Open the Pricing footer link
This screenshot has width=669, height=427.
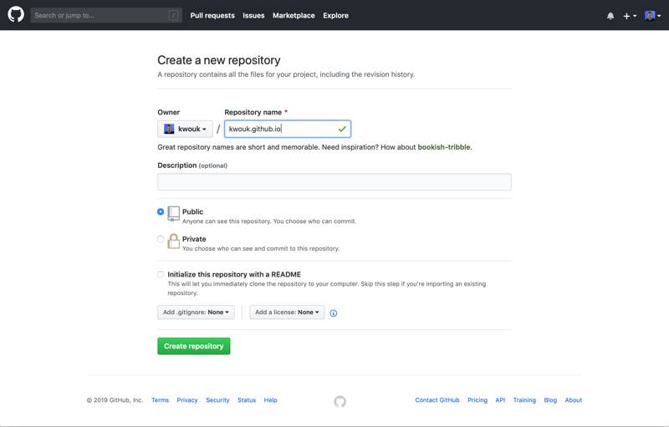point(477,400)
